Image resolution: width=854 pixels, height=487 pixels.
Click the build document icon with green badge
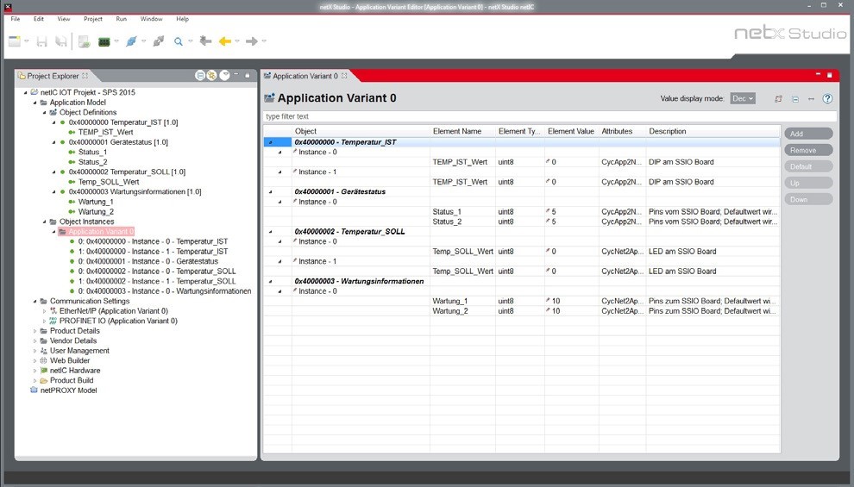click(84, 41)
